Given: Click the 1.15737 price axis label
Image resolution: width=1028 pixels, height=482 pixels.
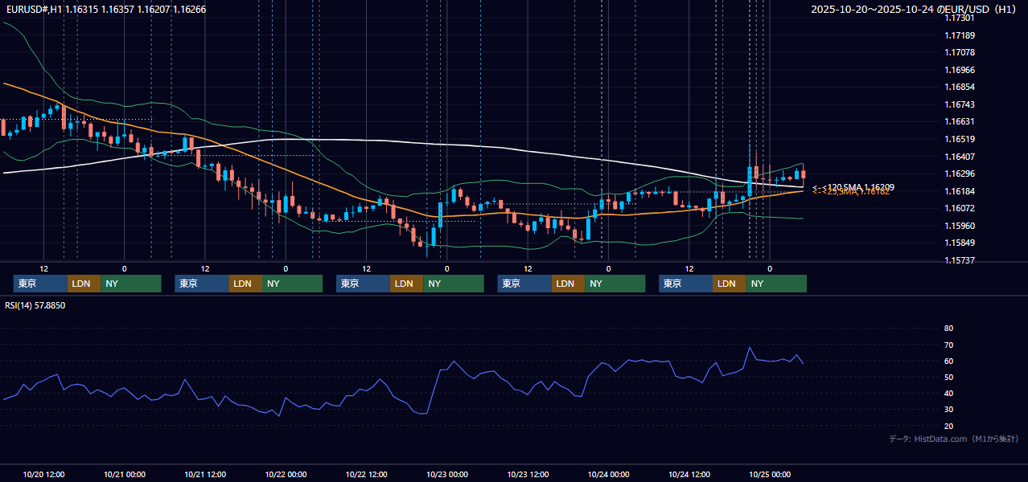Looking at the screenshot, I should coord(959,260).
